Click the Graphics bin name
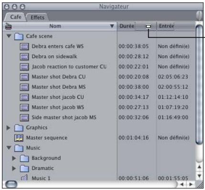The width and height of the screenshot is (205, 190). click(x=37, y=128)
